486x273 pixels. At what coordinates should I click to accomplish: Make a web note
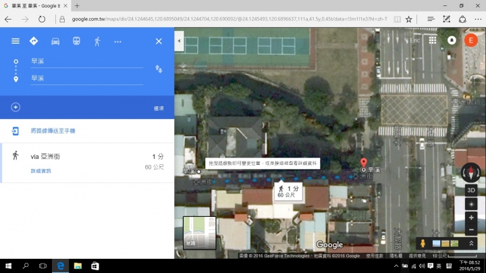446,19
